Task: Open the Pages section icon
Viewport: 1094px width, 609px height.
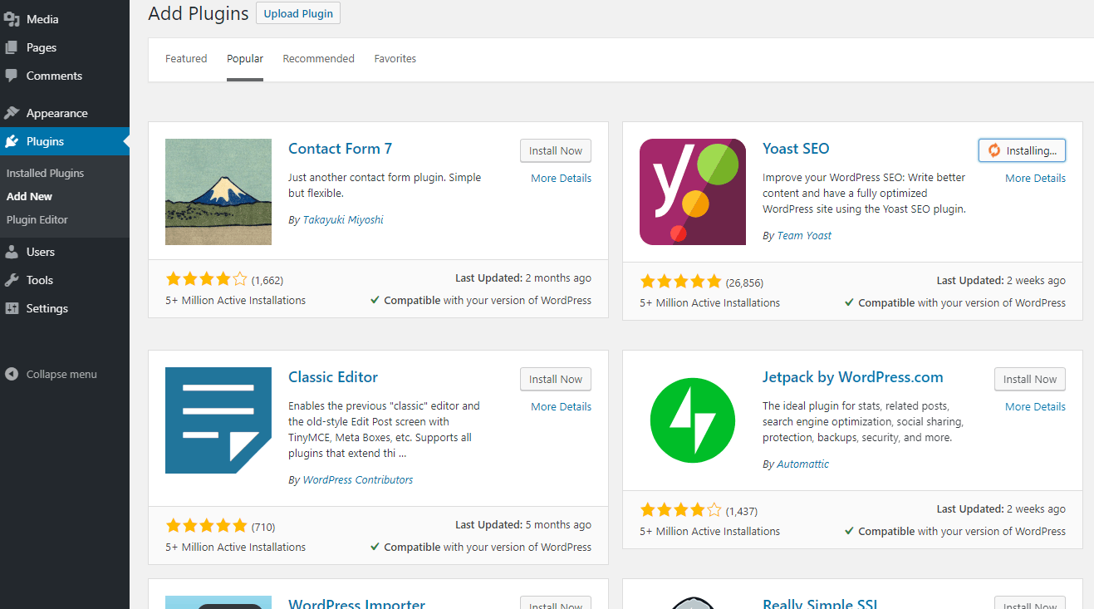Action: click(x=12, y=47)
